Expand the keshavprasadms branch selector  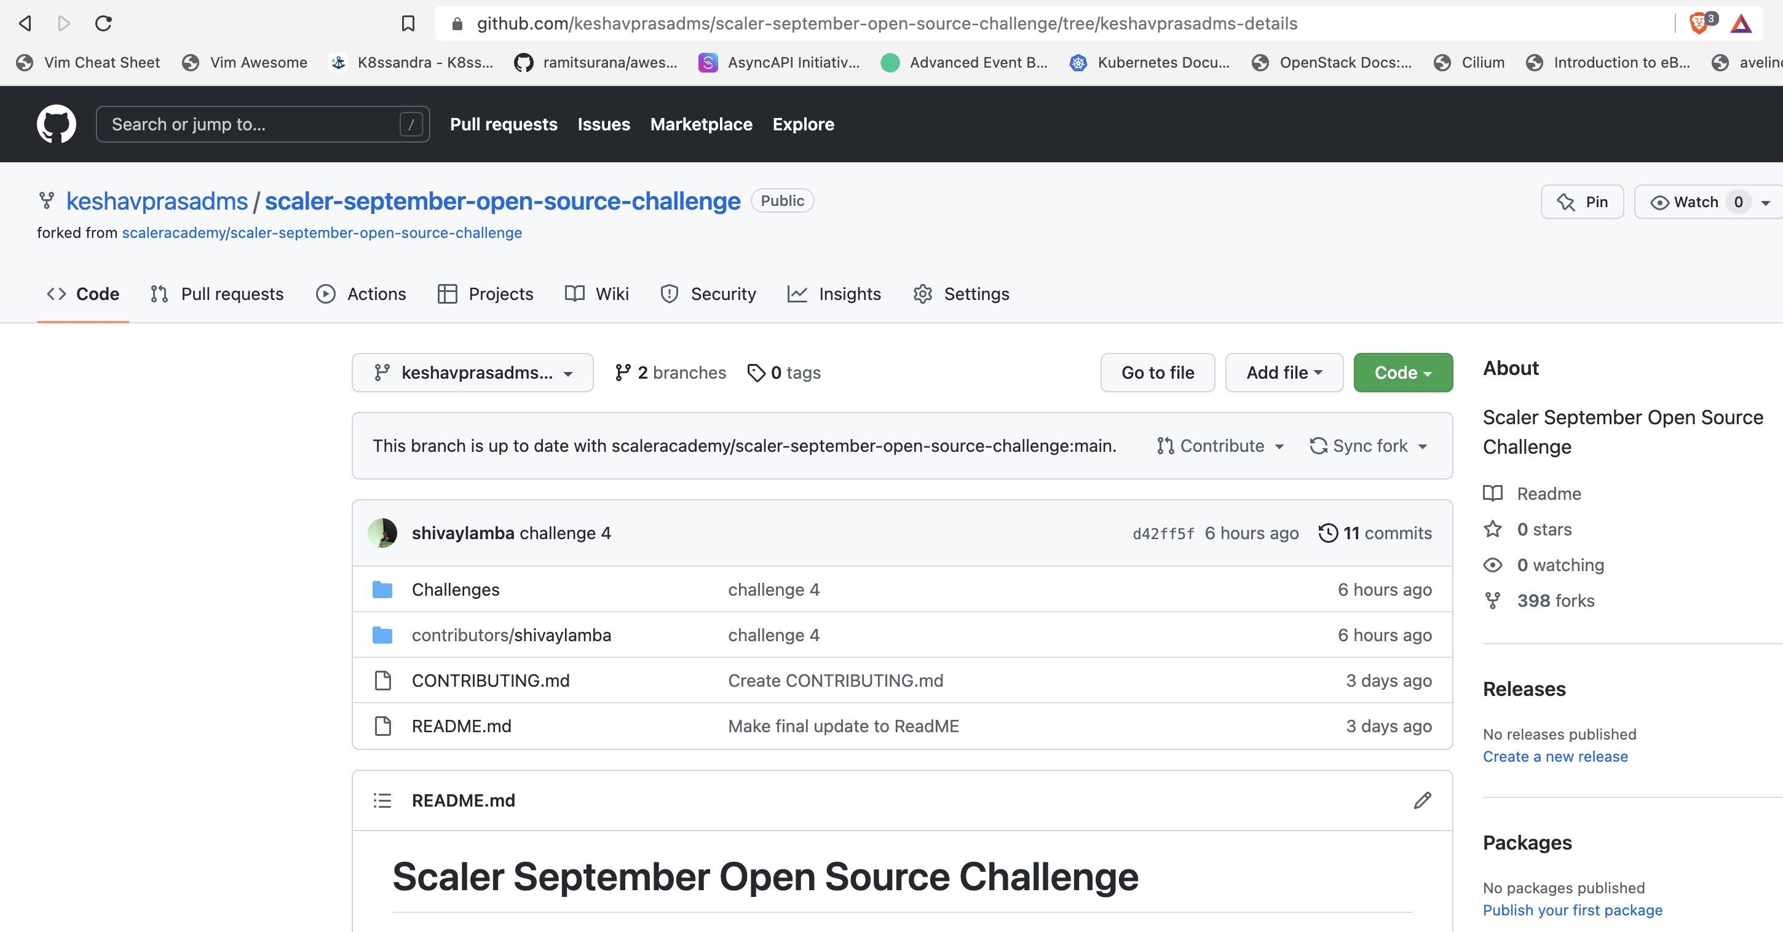(x=473, y=372)
